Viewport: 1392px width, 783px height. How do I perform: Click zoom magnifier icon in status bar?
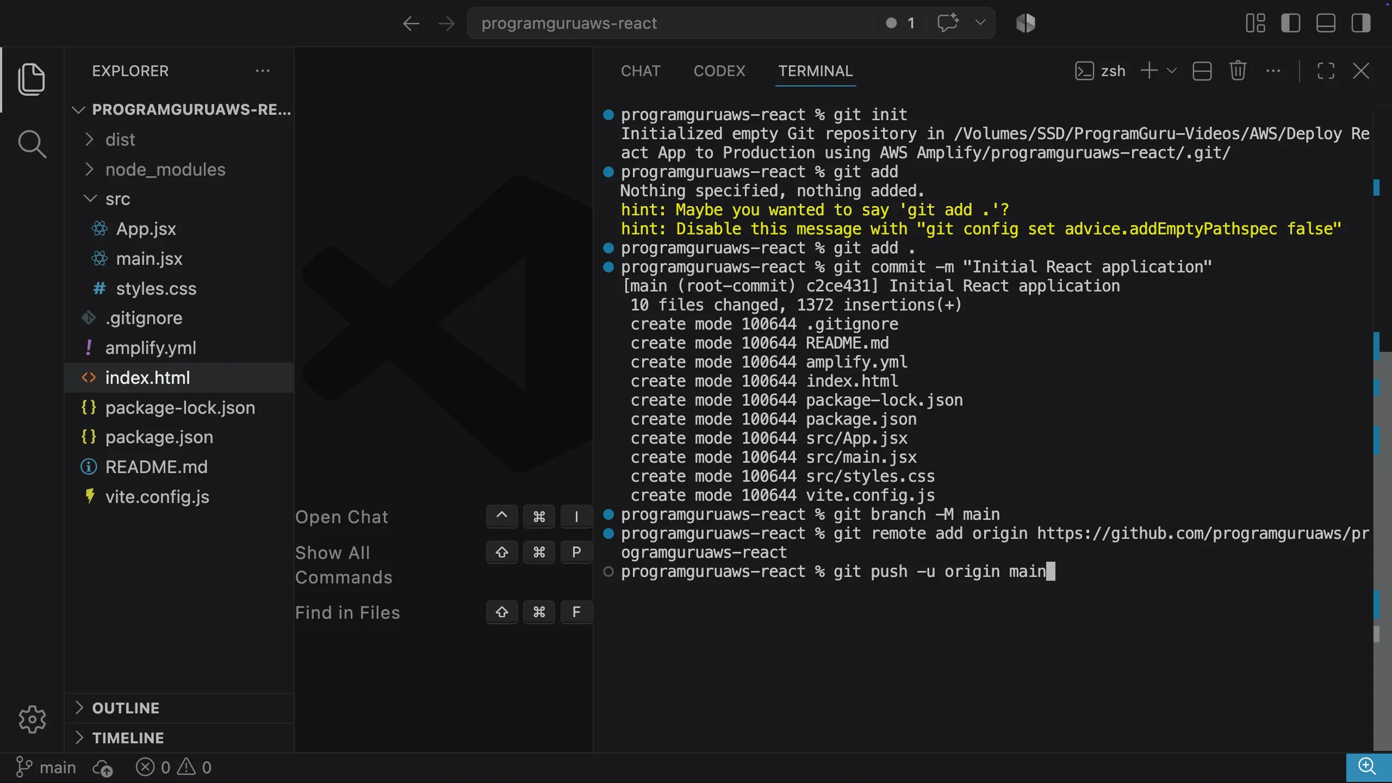click(1368, 767)
